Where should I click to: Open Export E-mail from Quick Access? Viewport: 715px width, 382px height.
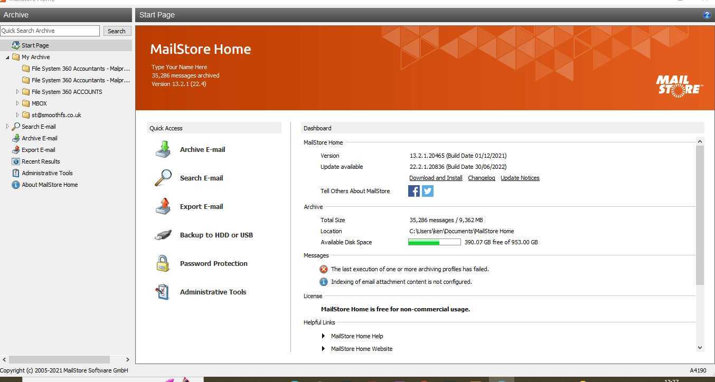pyautogui.click(x=163, y=206)
